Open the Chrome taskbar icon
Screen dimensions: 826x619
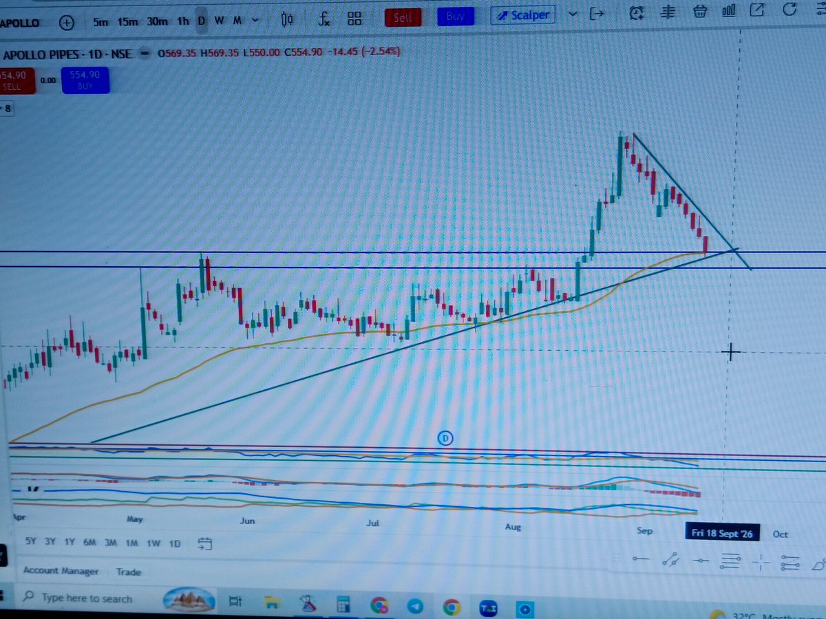pos(452,607)
